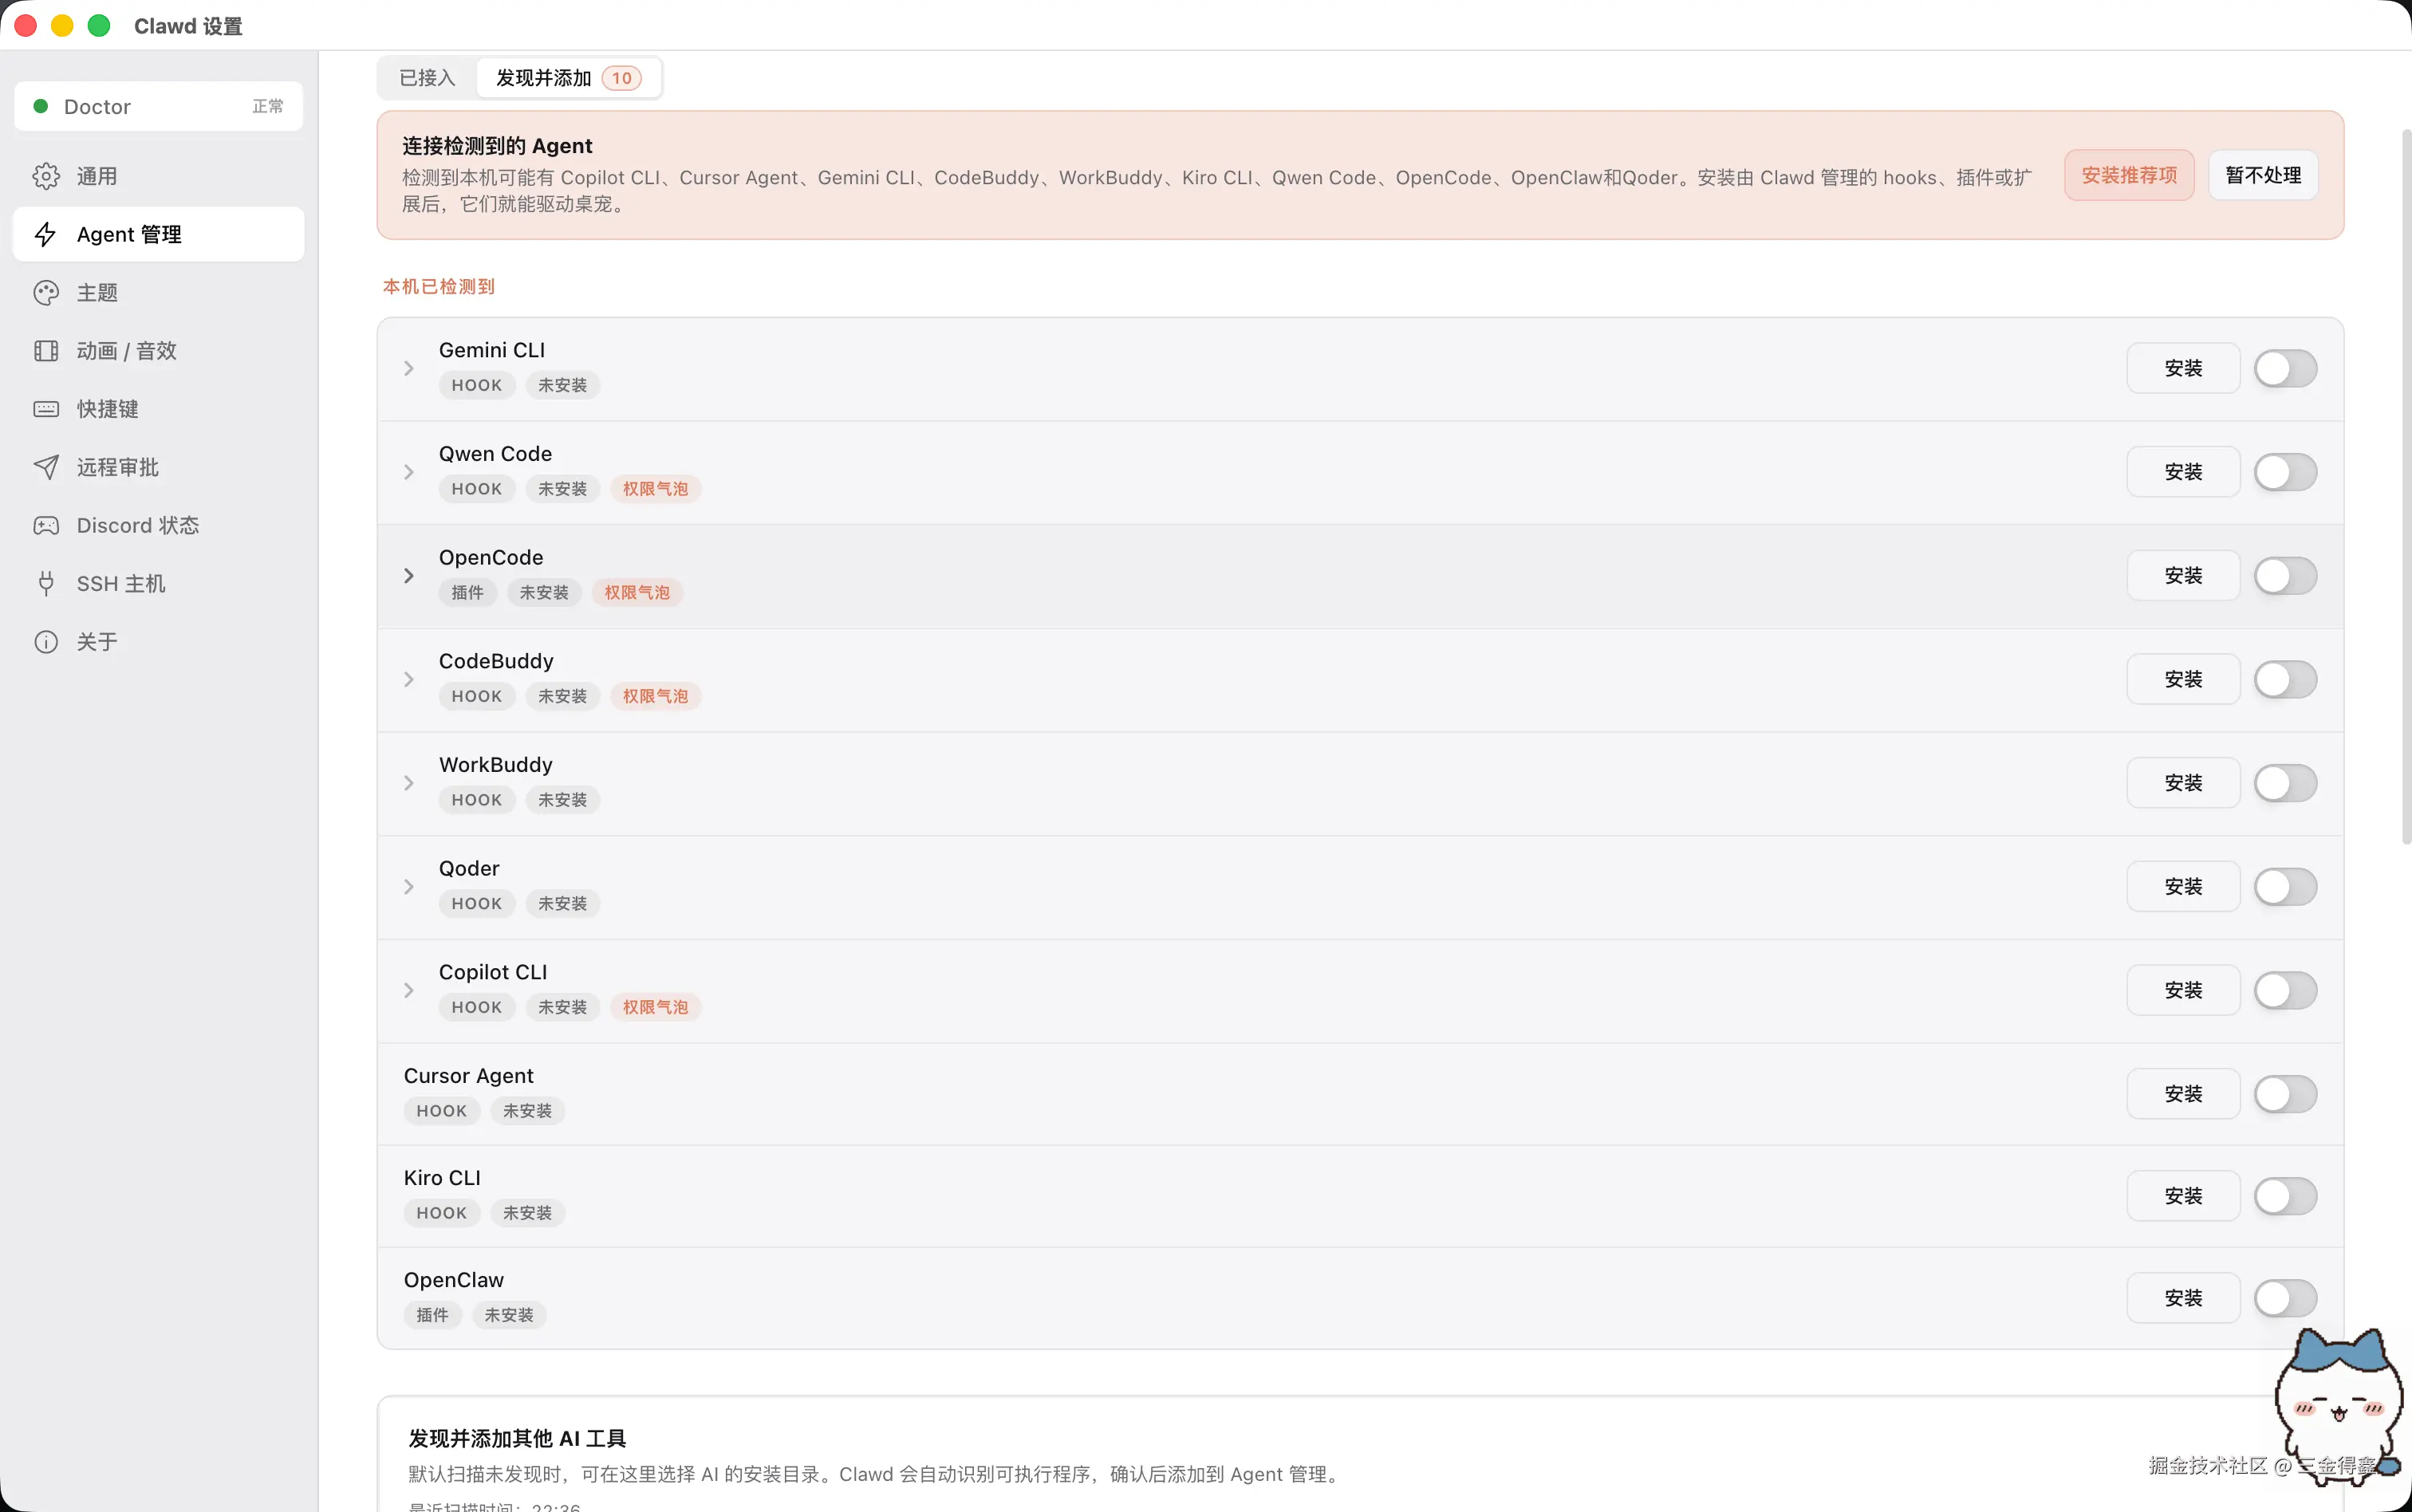This screenshot has width=2412, height=1512.
Task: Open the info icon for 关于
Action: 46,642
